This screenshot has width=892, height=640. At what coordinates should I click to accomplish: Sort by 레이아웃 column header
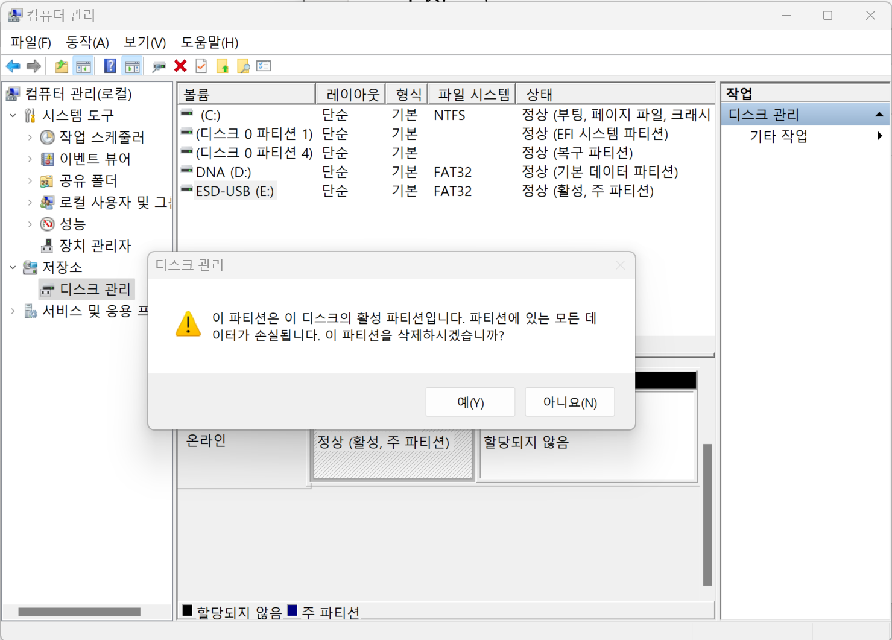[350, 94]
